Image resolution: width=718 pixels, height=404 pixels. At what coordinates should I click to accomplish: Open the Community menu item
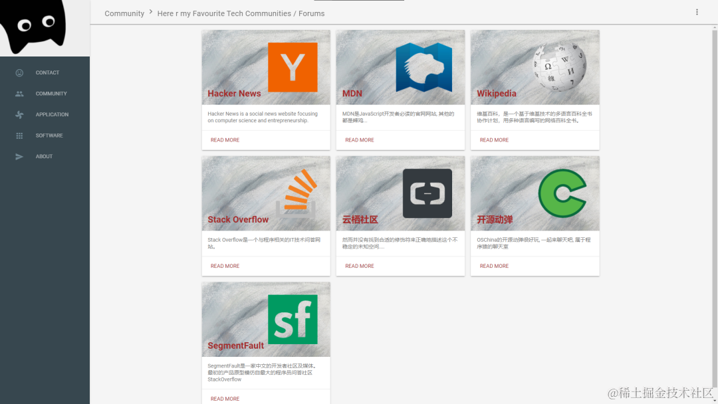coord(45,94)
